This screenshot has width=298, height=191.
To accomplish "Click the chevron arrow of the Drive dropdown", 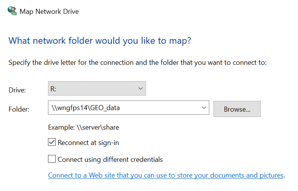I will [x=140, y=89].
